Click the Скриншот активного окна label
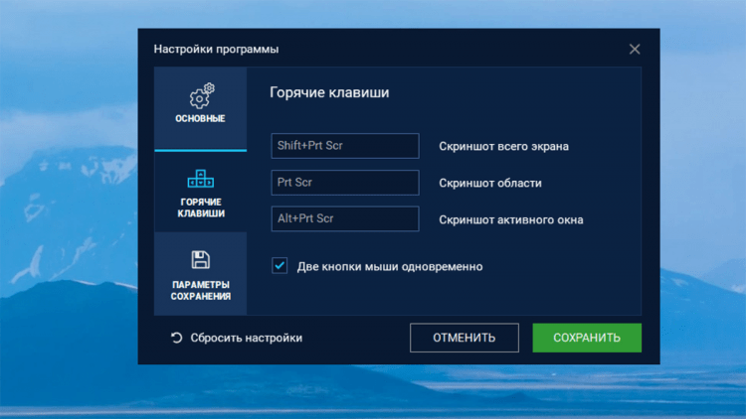746x419 pixels. tap(511, 219)
